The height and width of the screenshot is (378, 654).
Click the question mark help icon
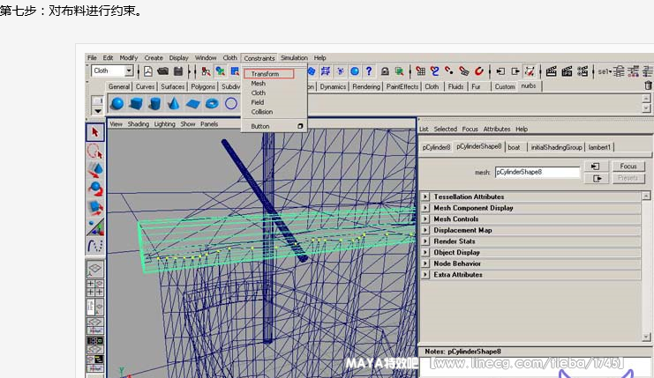tap(369, 71)
